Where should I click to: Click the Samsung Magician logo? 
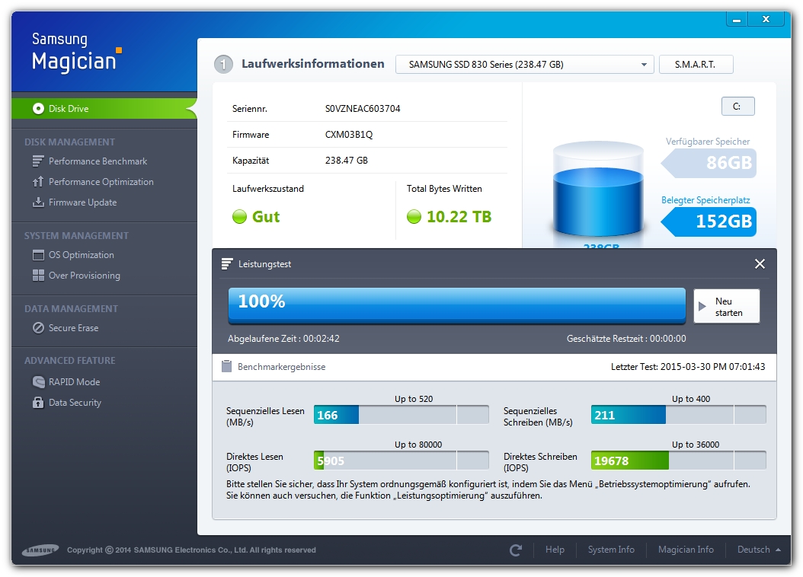(x=76, y=53)
